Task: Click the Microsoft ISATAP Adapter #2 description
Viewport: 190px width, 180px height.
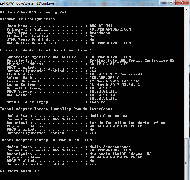Action: (x=120, y=154)
